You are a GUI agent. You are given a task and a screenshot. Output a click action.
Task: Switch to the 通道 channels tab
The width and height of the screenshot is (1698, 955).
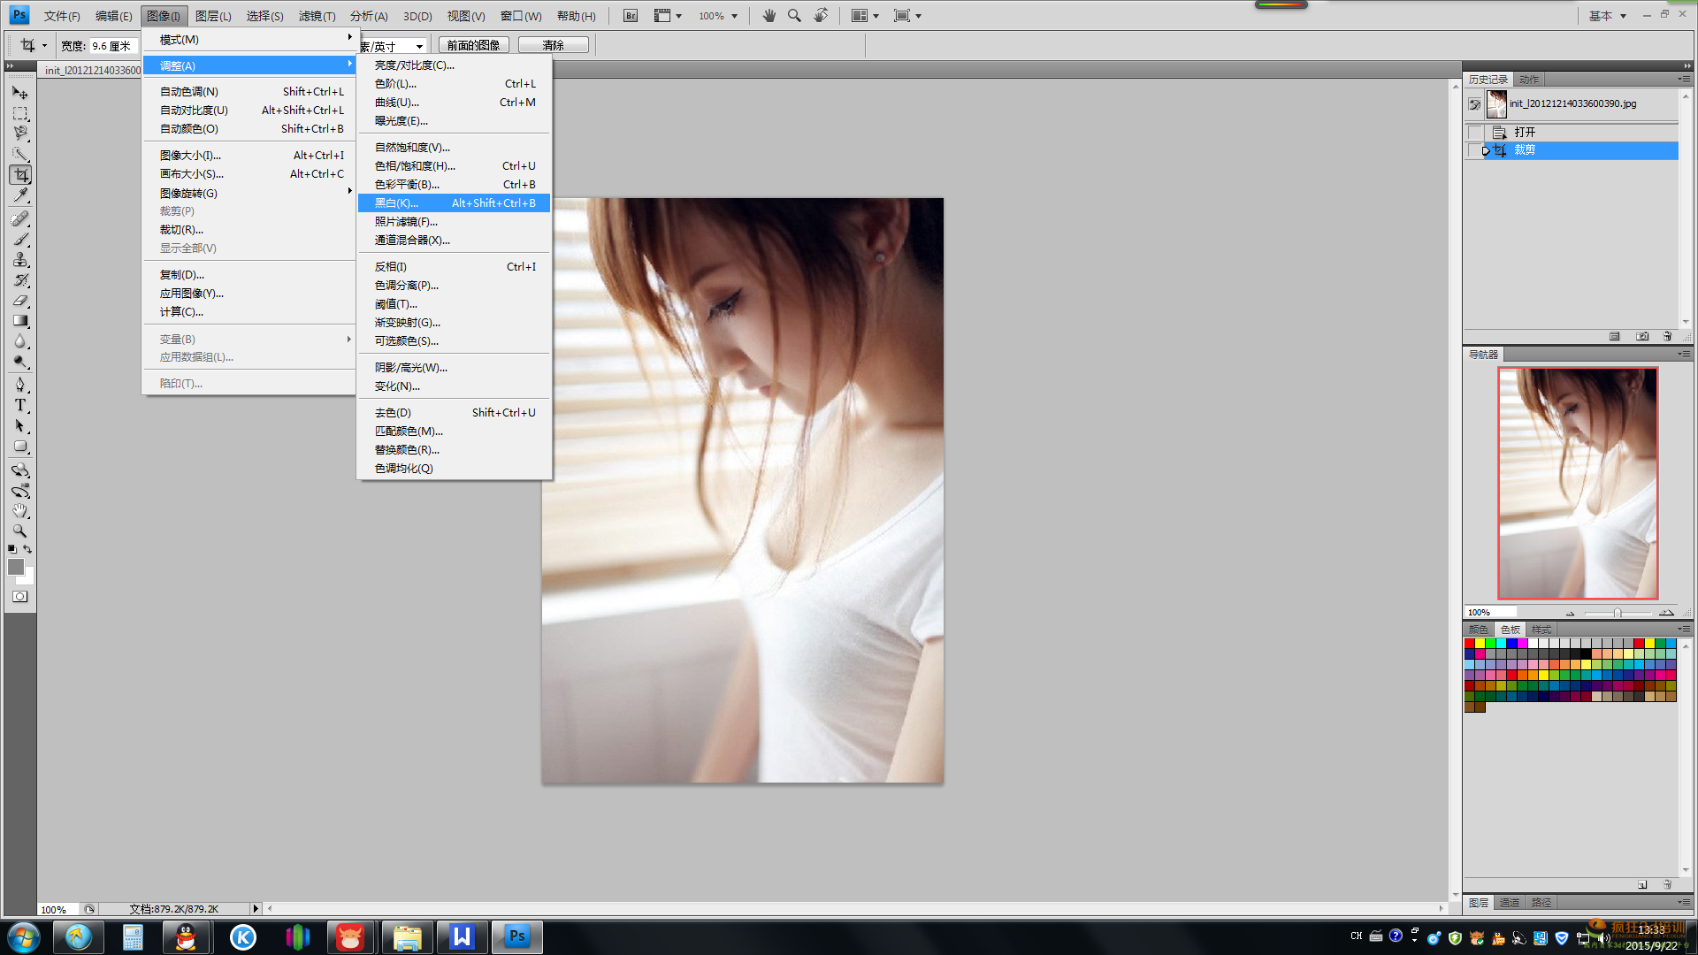pos(1510,903)
